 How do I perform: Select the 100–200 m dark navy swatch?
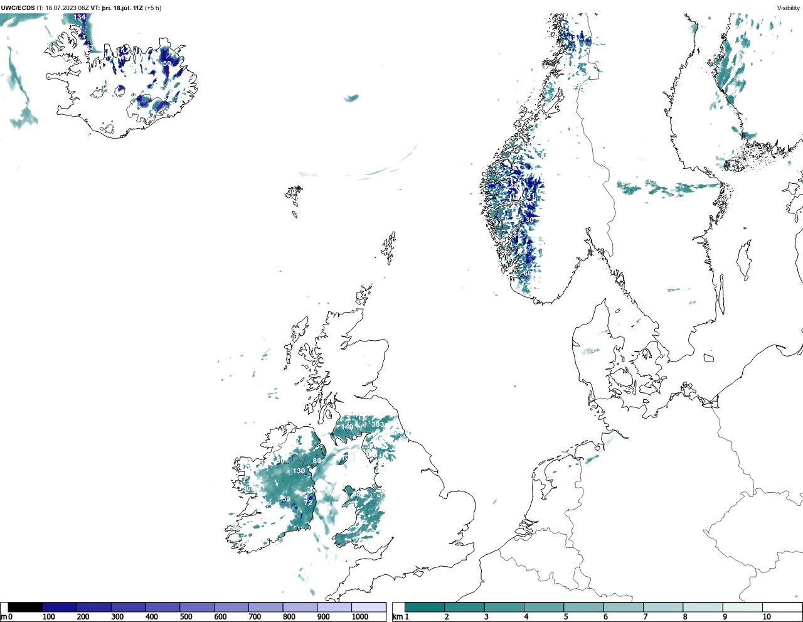[60, 607]
